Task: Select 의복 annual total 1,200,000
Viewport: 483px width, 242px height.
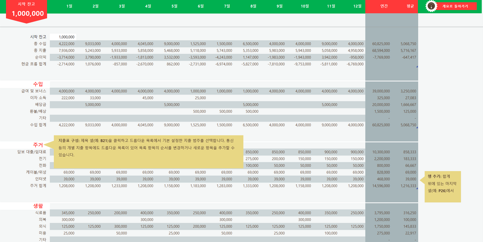Action: 382,220
